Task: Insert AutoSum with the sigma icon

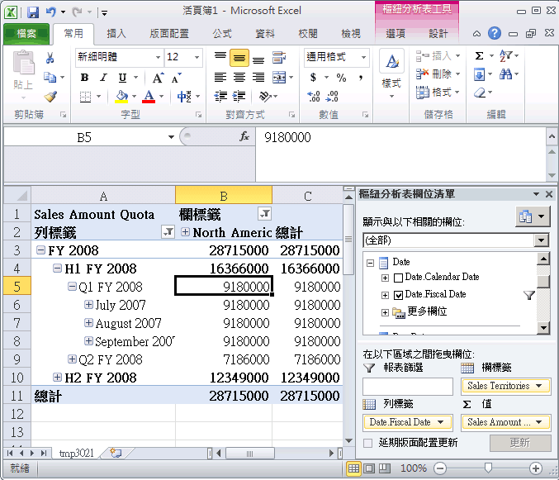Action: pyautogui.click(x=479, y=56)
